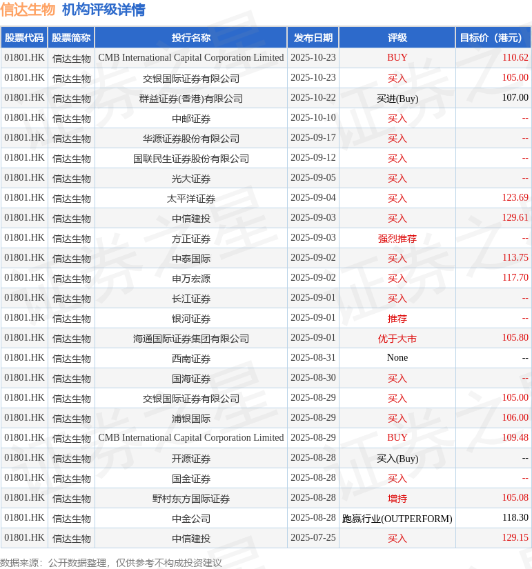
Task: Click the None rating cell
Action: tap(397, 357)
